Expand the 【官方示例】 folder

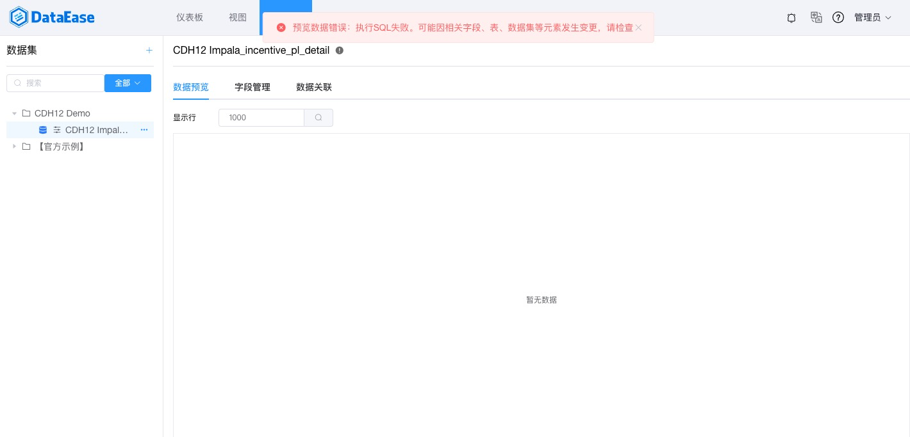(x=14, y=147)
